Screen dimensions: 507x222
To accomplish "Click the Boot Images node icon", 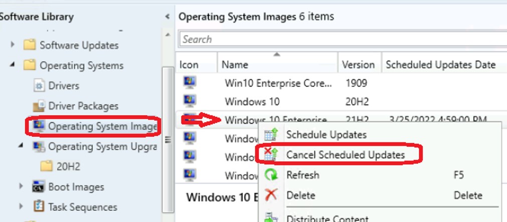I will [39, 186].
